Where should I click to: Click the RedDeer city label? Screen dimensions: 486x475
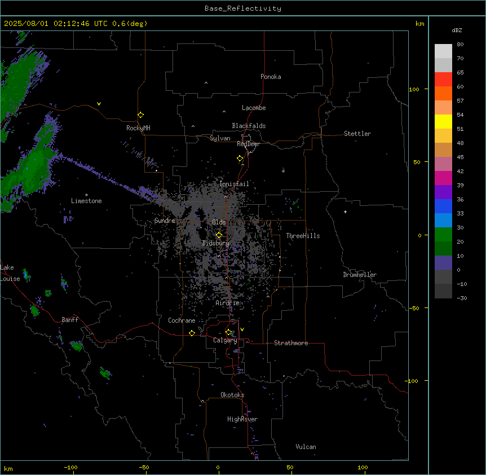[x=248, y=144]
